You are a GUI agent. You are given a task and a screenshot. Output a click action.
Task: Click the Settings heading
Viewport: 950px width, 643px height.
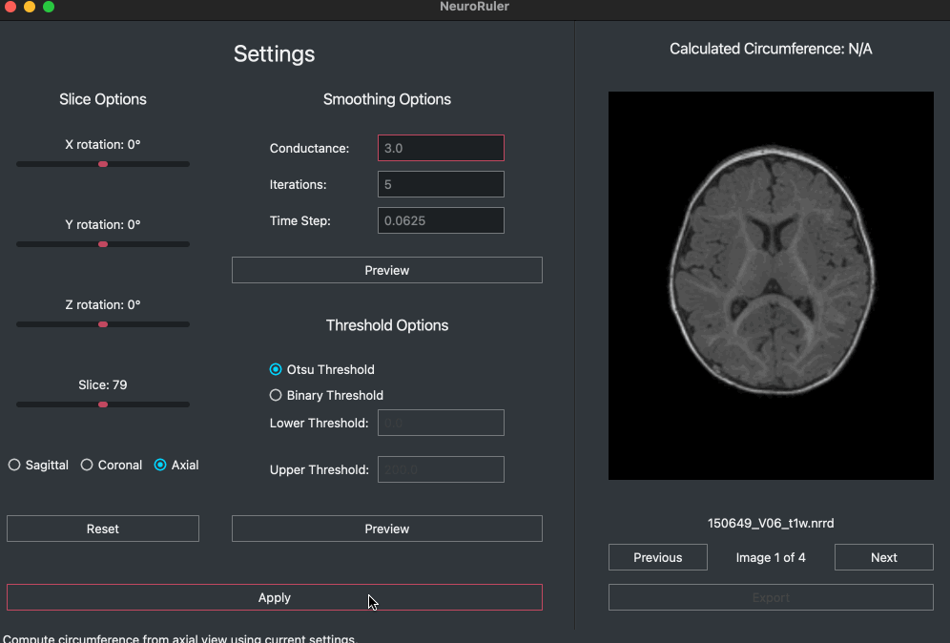(275, 54)
